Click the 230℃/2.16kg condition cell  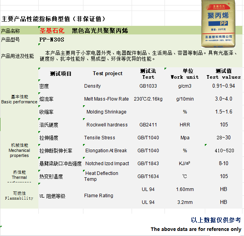pyautogui.click(x=148, y=99)
